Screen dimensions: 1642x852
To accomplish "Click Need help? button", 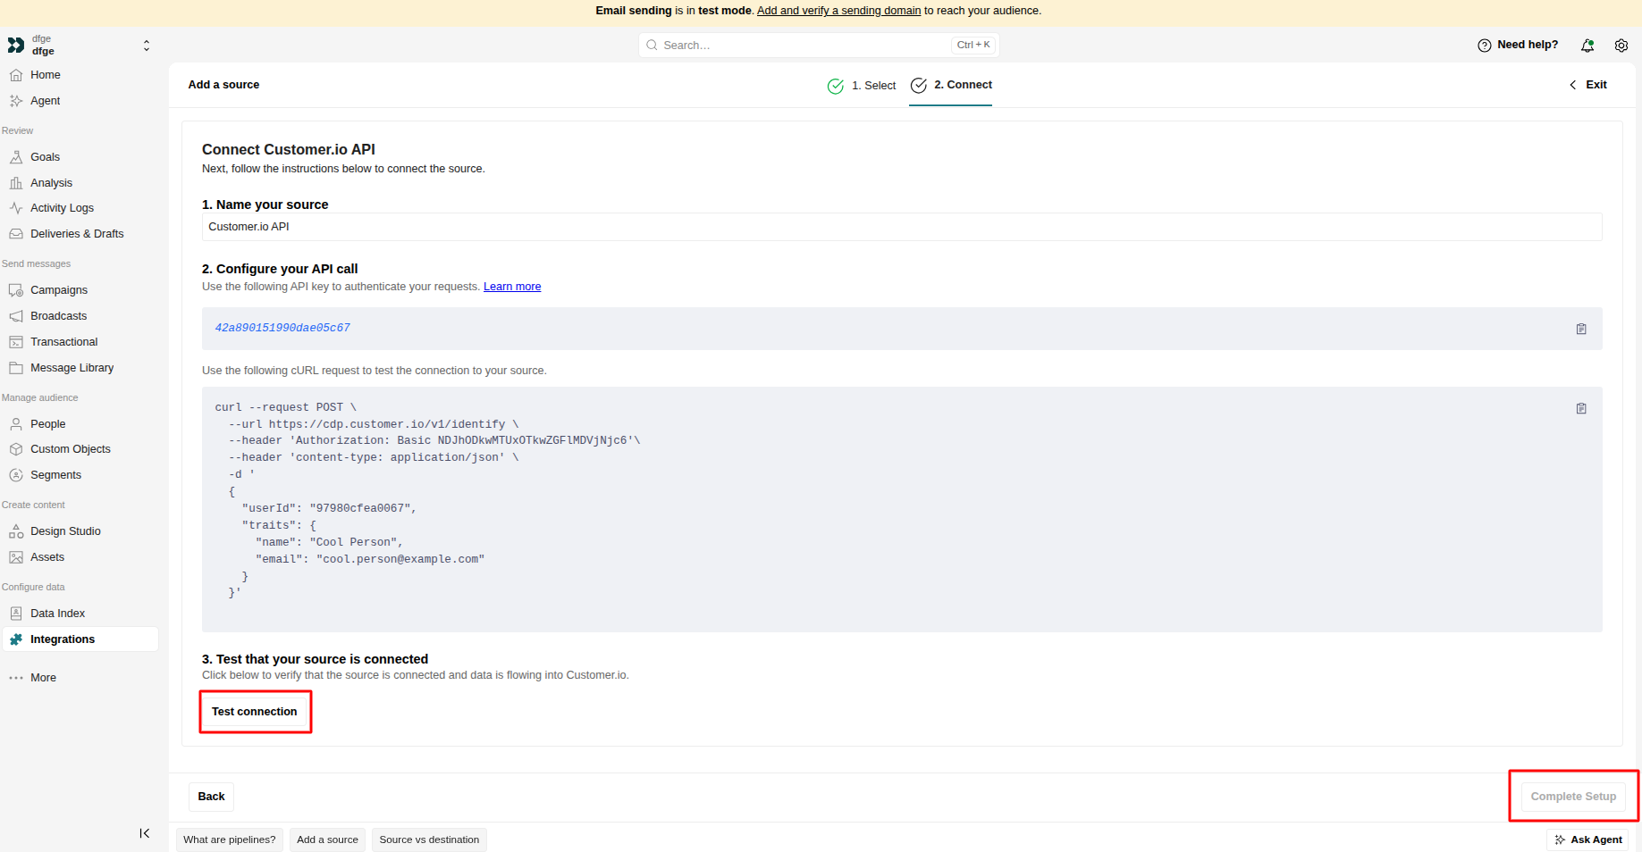I will [1518, 45].
